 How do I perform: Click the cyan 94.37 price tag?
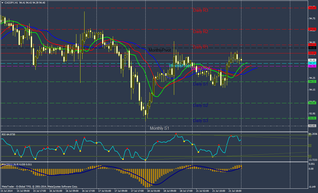[x=312, y=63]
